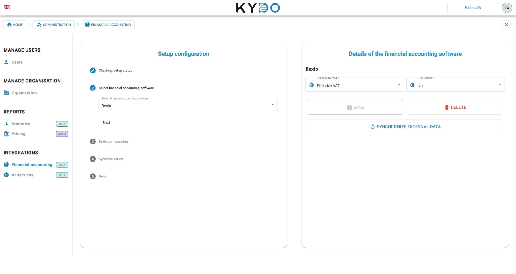516x274 pixels.
Task: Click the Statistics bar chart icon
Action: tap(6, 124)
